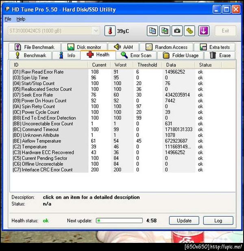Viewport: 244px width, 251px height.
Task: Click the data value 17180131333
Action: click(179, 129)
